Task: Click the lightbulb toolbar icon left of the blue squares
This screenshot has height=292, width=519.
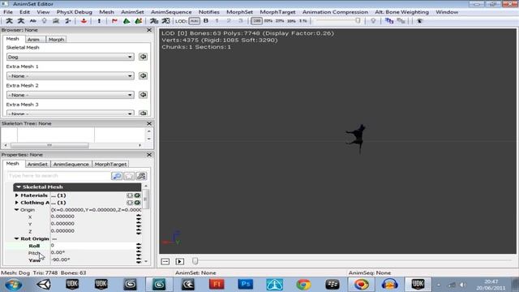Action: 373,21
